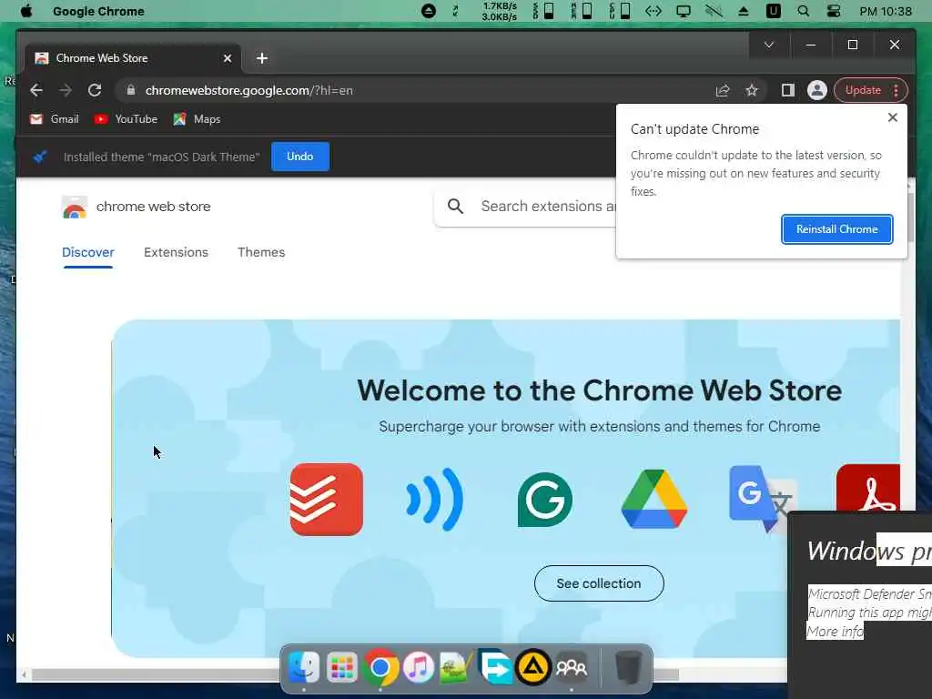The width and height of the screenshot is (932, 699).
Task: Click the Apple menu logo
Action: [x=26, y=11]
